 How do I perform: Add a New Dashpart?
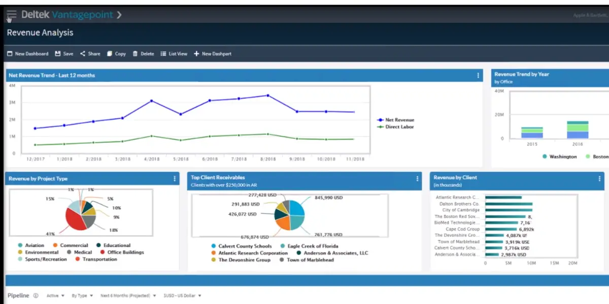click(x=213, y=54)
